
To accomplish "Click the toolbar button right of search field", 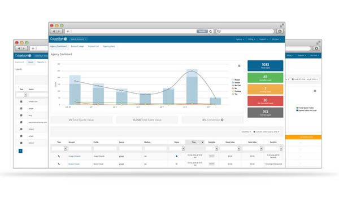I will [x=280, y=31].
